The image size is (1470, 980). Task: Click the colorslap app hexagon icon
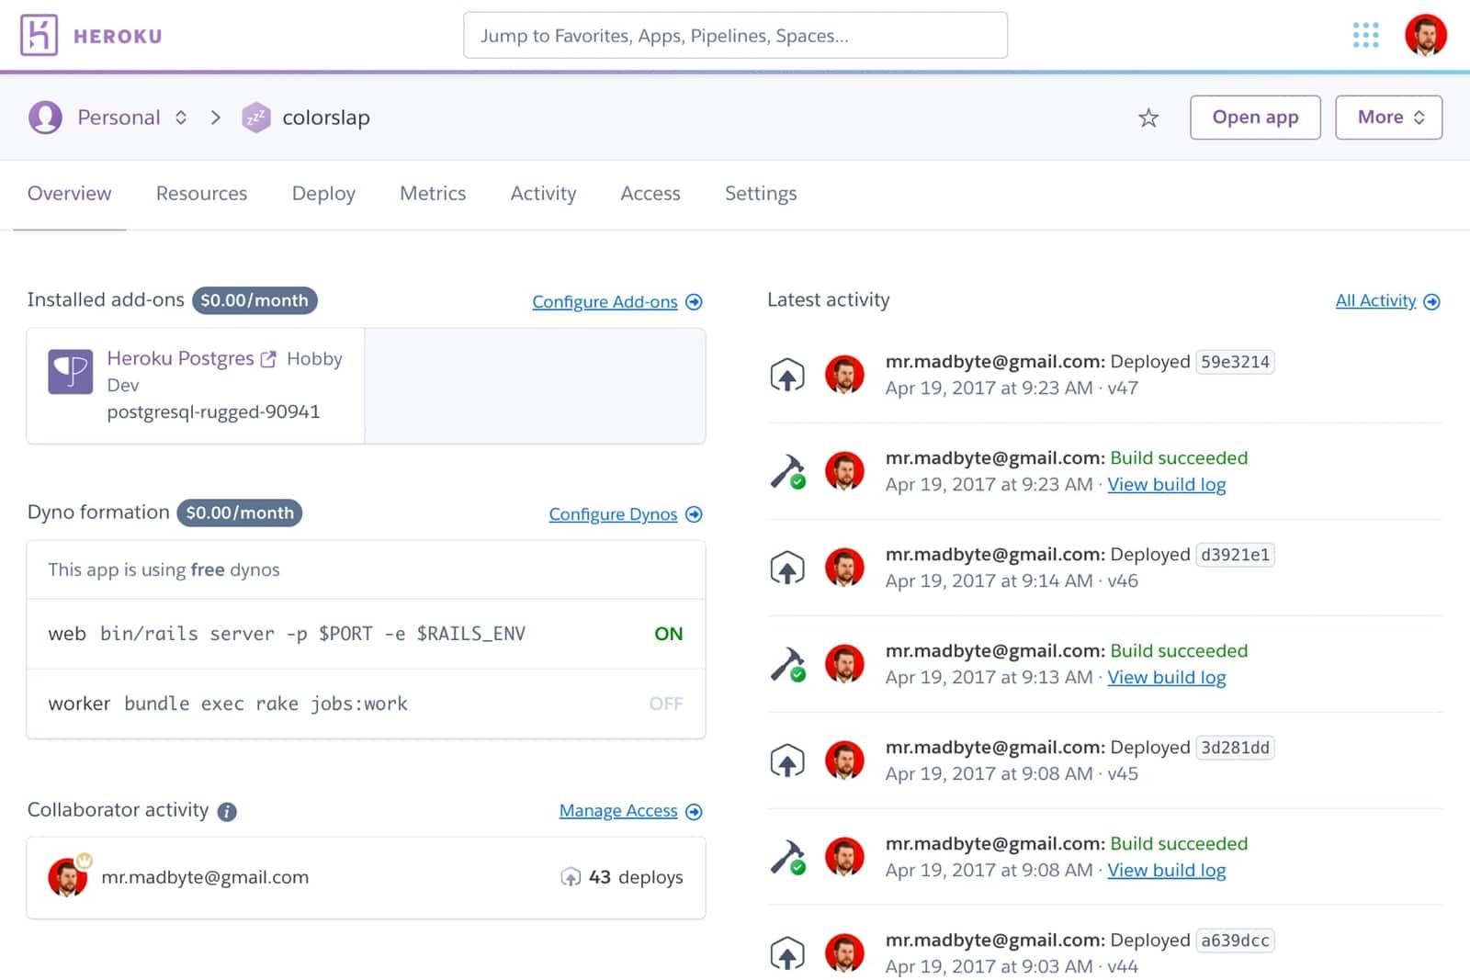[x=256, y=118]
